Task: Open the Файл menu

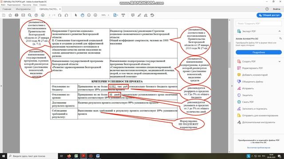Action: tap(3, 5)
